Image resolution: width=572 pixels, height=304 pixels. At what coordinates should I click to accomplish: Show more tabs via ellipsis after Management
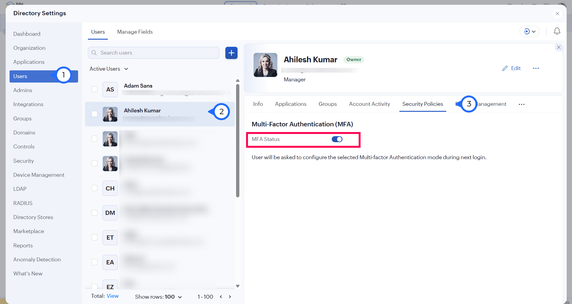[521, 104]
